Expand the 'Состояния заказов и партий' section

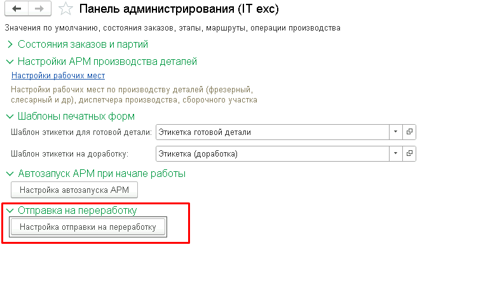10,45
